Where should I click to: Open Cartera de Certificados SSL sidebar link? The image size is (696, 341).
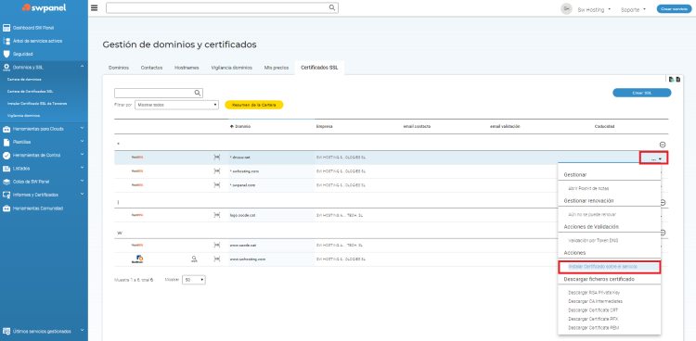(x=31, y=92)
